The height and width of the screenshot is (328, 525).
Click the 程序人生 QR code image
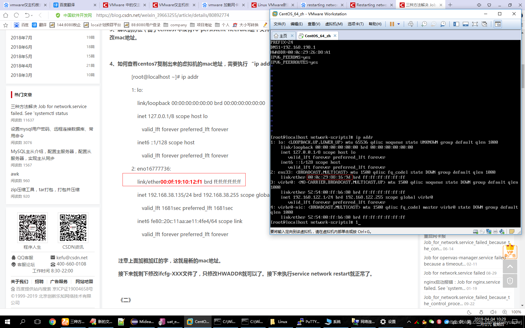(x=32, y=228)
